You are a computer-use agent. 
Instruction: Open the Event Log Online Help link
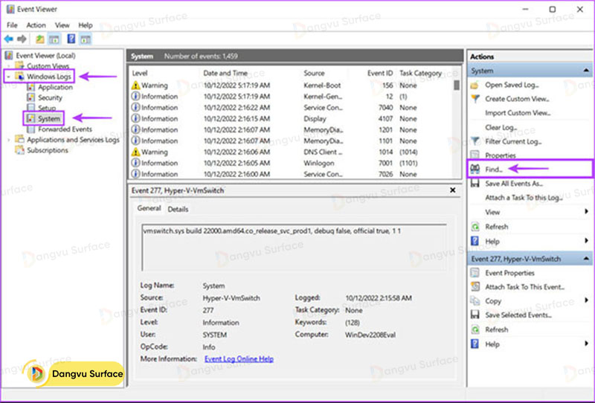click(239, 359)
